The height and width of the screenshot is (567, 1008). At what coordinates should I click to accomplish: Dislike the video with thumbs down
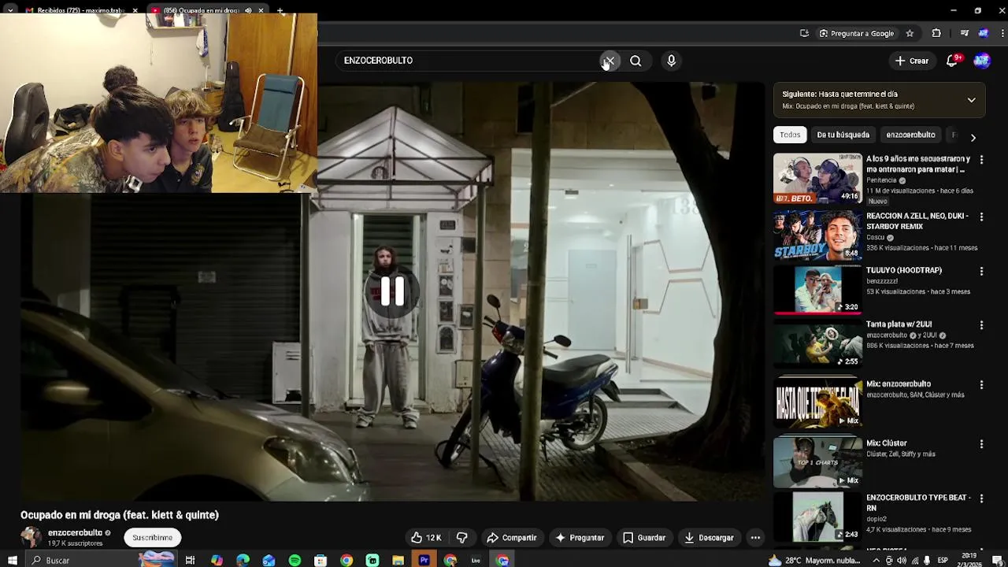point(462,538)
